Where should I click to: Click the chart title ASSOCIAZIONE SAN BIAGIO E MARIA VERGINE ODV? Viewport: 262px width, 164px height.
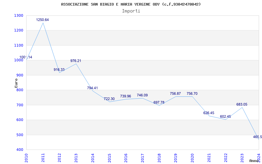[131, 4]
